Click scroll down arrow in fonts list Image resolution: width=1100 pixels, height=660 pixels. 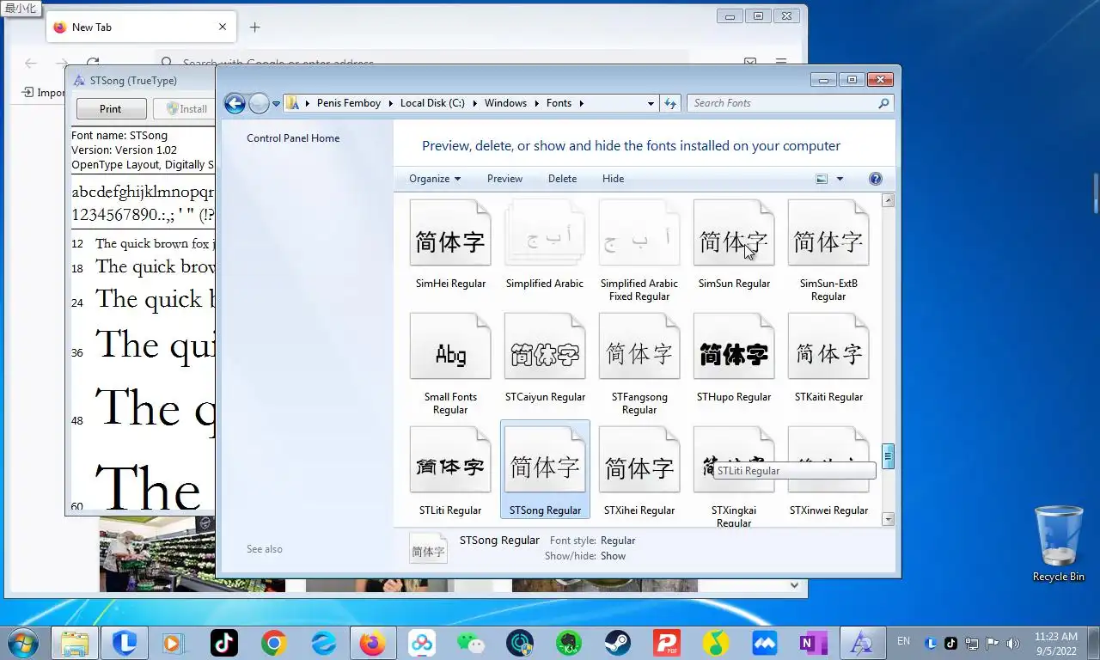pos(889,519)
